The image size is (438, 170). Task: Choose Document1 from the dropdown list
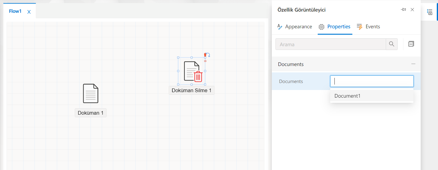tap(347, 96)
